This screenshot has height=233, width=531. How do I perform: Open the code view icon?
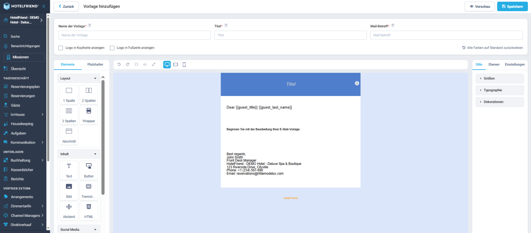[145, 64]
